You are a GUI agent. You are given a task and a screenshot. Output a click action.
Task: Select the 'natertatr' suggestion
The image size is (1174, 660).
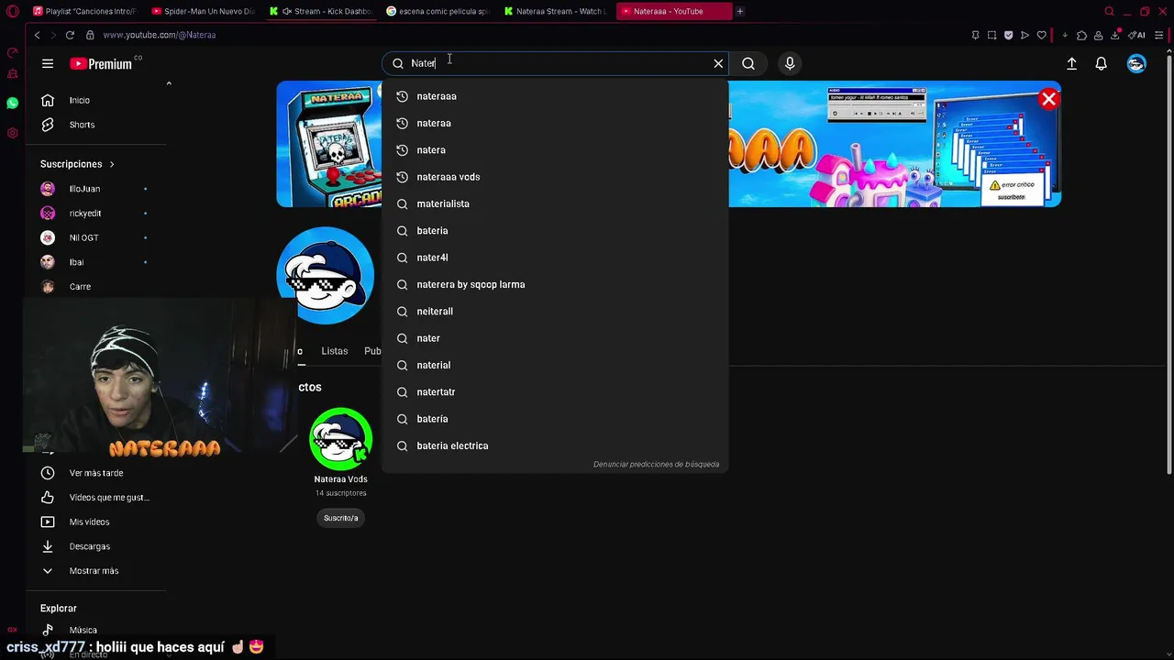(555, 392)
